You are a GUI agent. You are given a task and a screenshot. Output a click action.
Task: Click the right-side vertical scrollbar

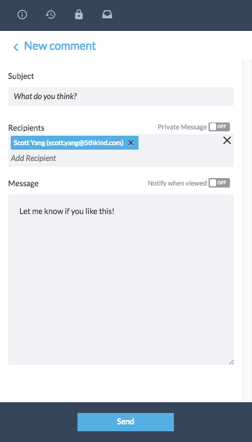(x=247, y=230)
